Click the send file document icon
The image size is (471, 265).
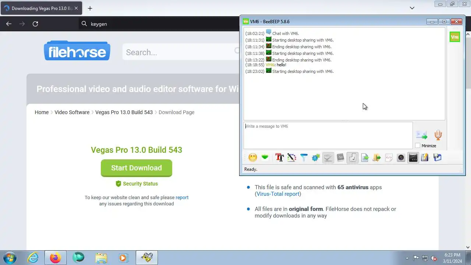365,158
